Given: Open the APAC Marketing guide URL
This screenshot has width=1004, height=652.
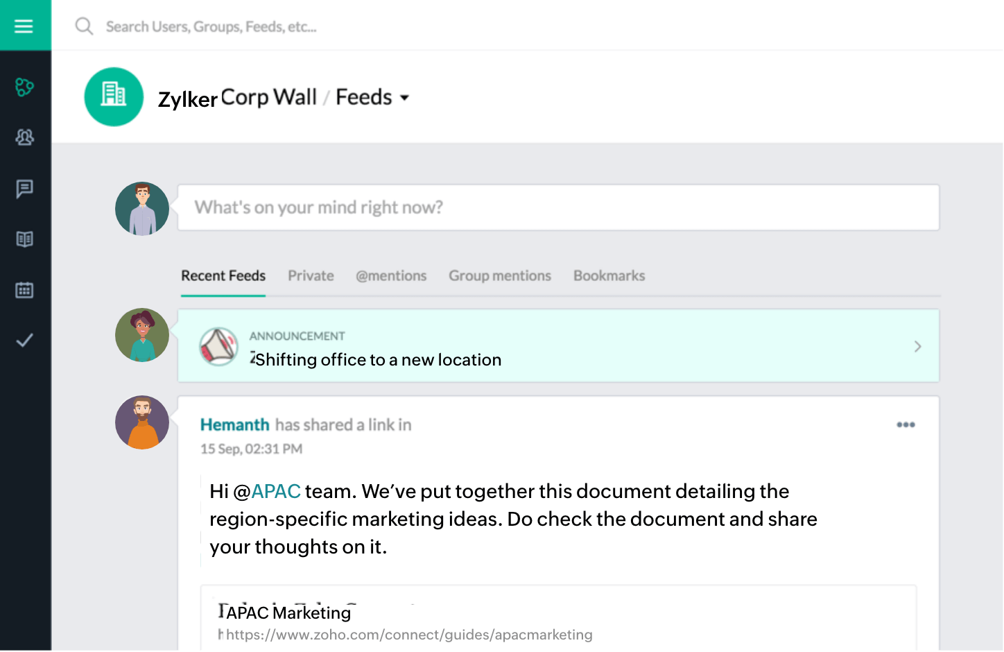Looking at the screenshot, I should (409, 635).
